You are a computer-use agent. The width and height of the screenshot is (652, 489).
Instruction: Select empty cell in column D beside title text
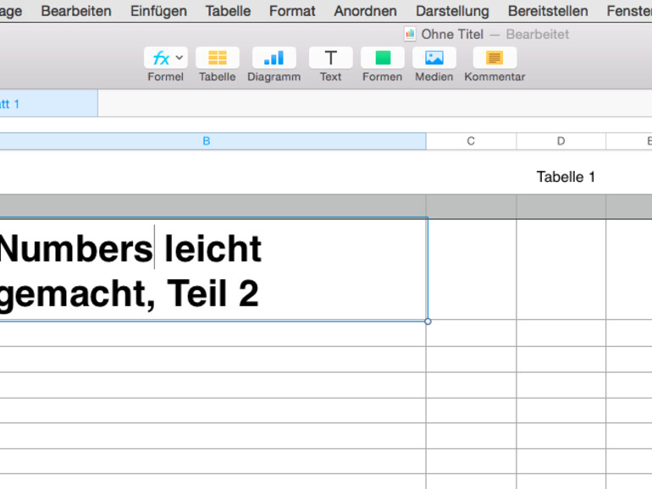pyautogui.click(x=561, y=269)
